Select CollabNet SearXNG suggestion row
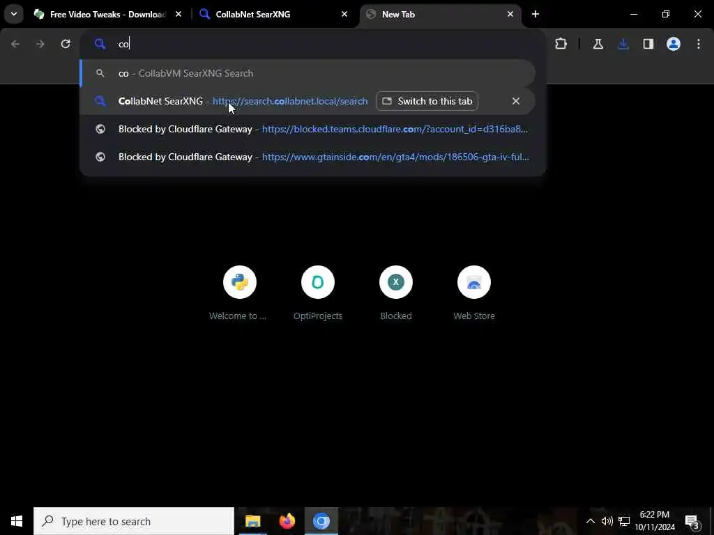The image size is (714, 535). click(x=307, y=101)
